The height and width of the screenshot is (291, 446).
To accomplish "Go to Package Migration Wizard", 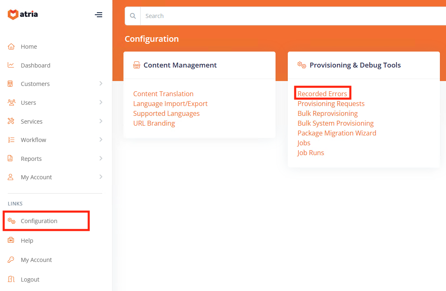I will point(337,133).
